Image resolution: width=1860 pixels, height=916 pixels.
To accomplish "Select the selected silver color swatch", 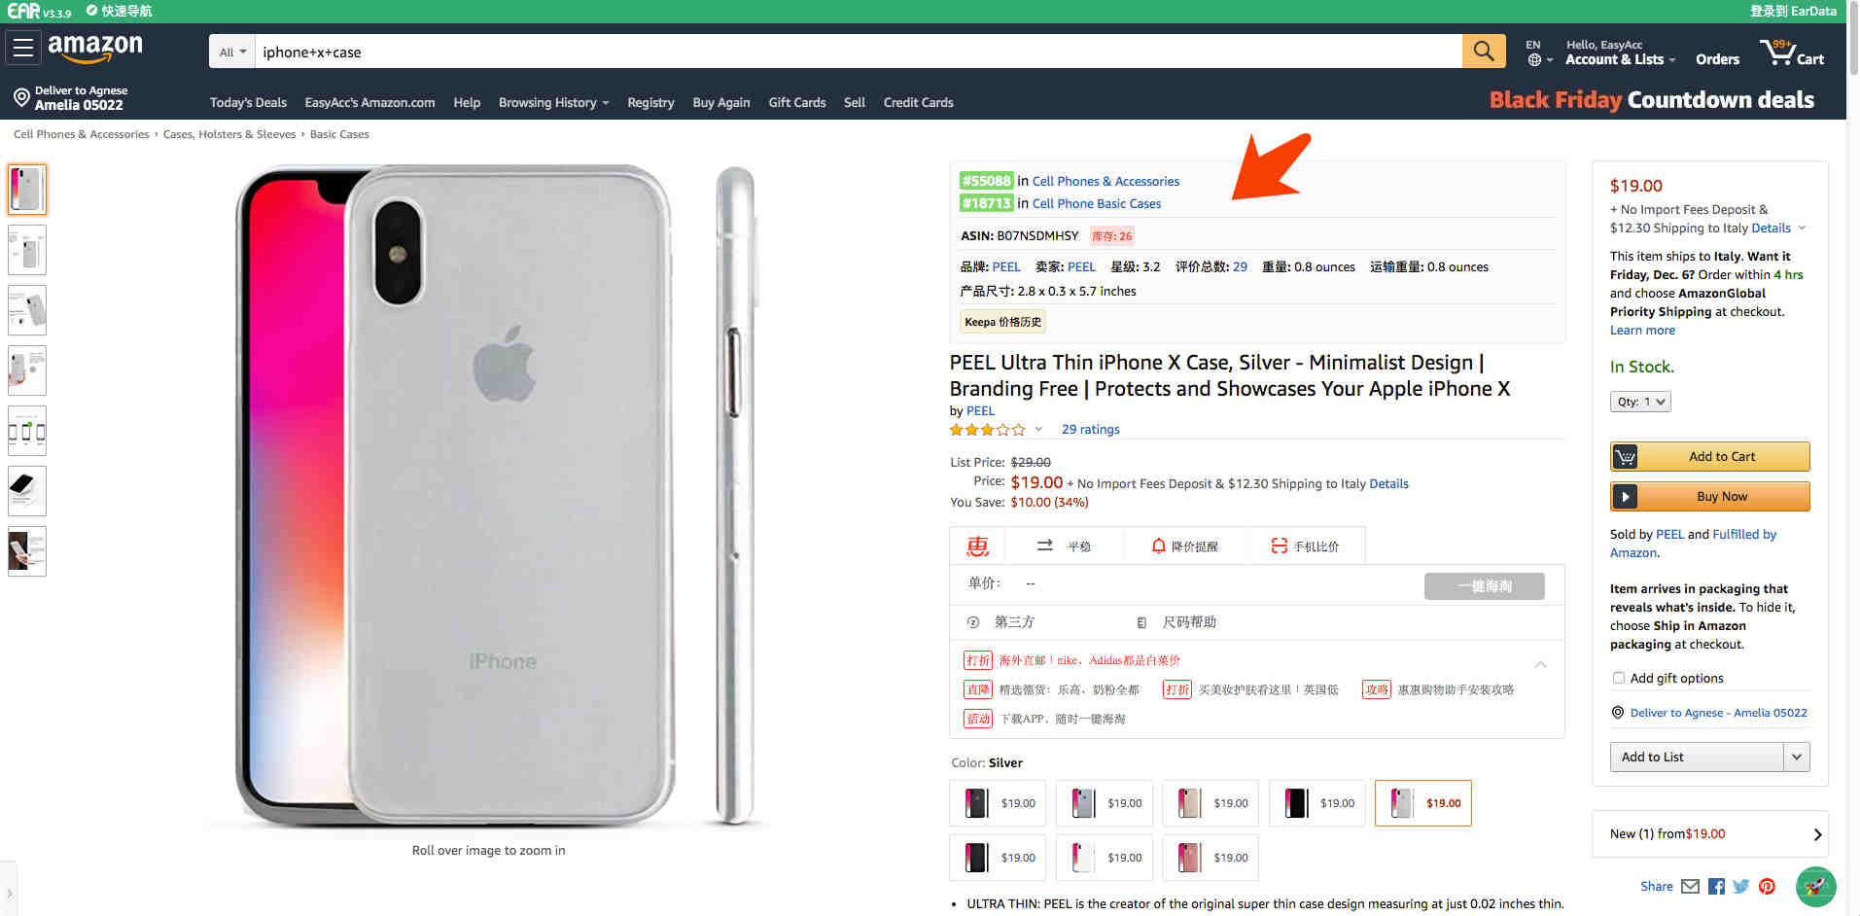I will pos(1422,803).
